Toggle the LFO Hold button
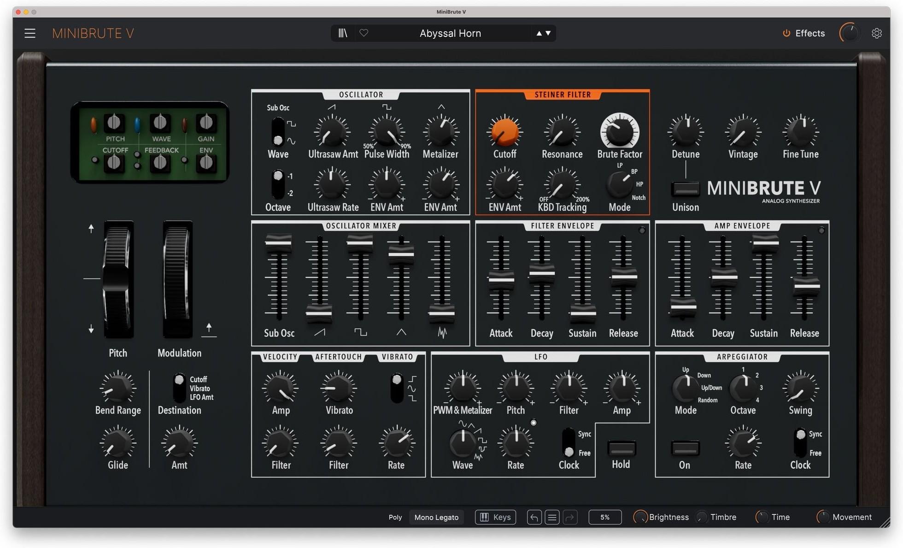Image resolution: width=903 pixels, height=548 pixels. (x=622, y=448)
